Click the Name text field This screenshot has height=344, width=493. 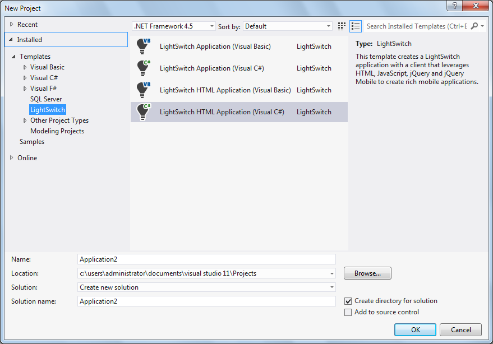[x=206, y=259]
